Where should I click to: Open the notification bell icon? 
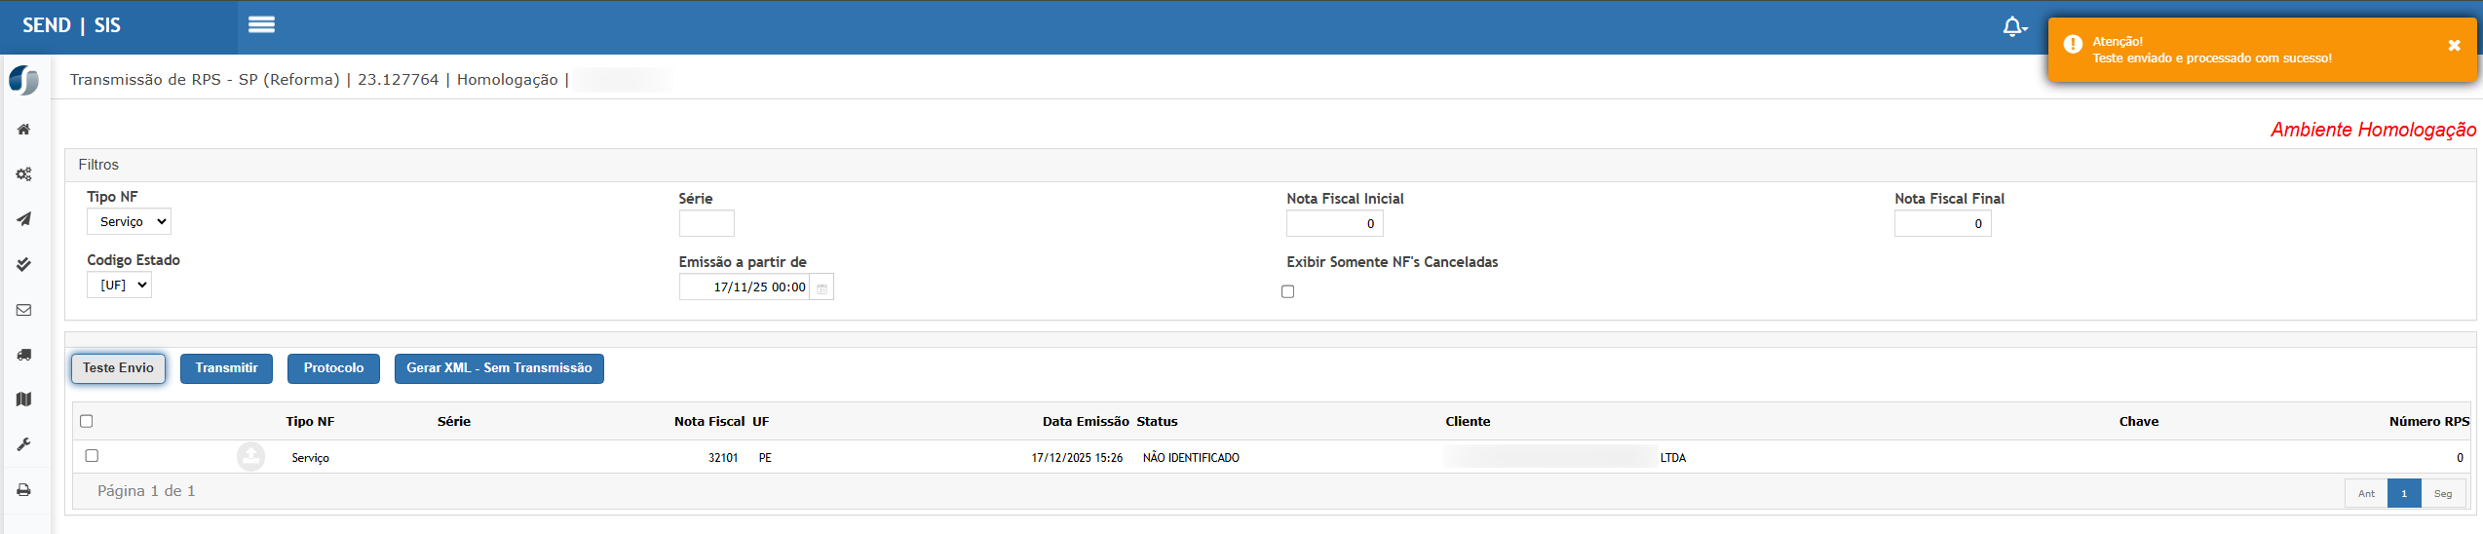click(2013, 26)
